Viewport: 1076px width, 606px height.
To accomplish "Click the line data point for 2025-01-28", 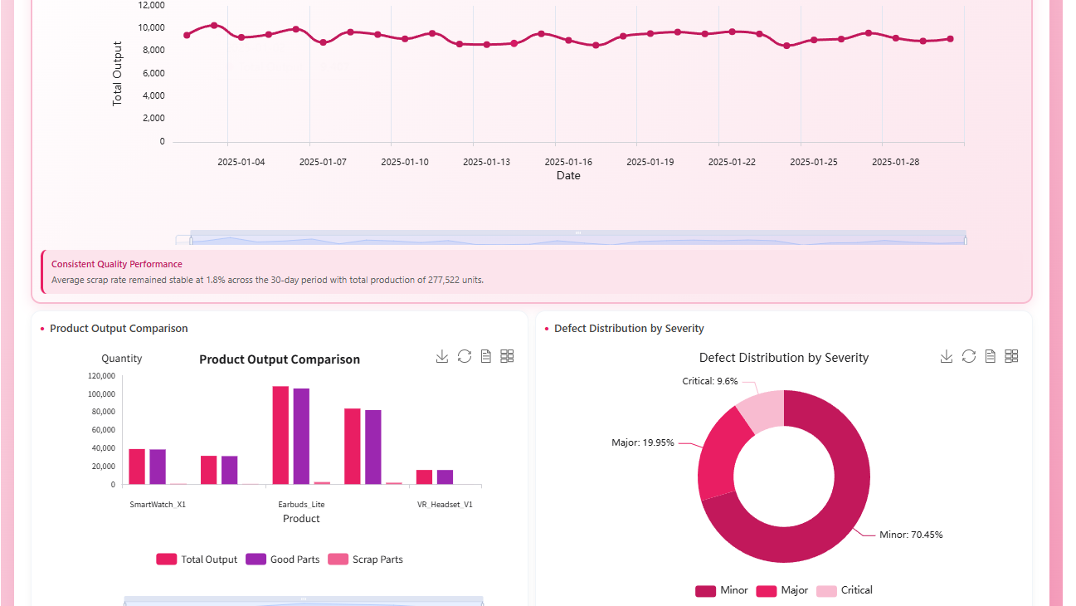I will click(x=896, y=38).
